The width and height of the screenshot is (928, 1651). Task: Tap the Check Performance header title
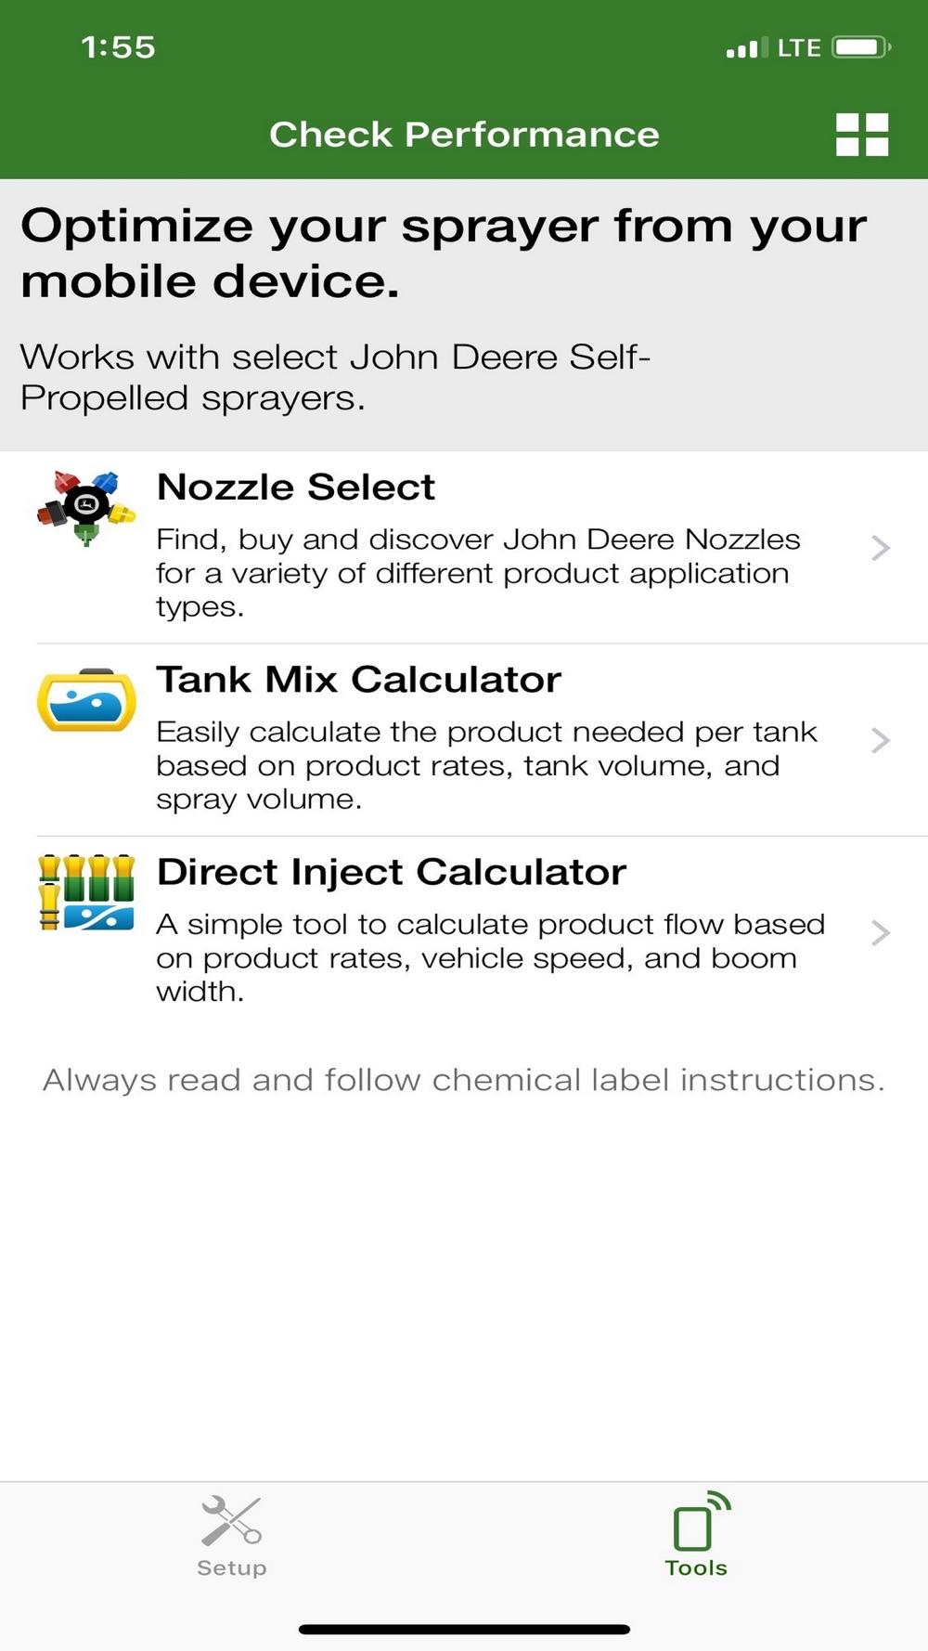tap(464, 135)
